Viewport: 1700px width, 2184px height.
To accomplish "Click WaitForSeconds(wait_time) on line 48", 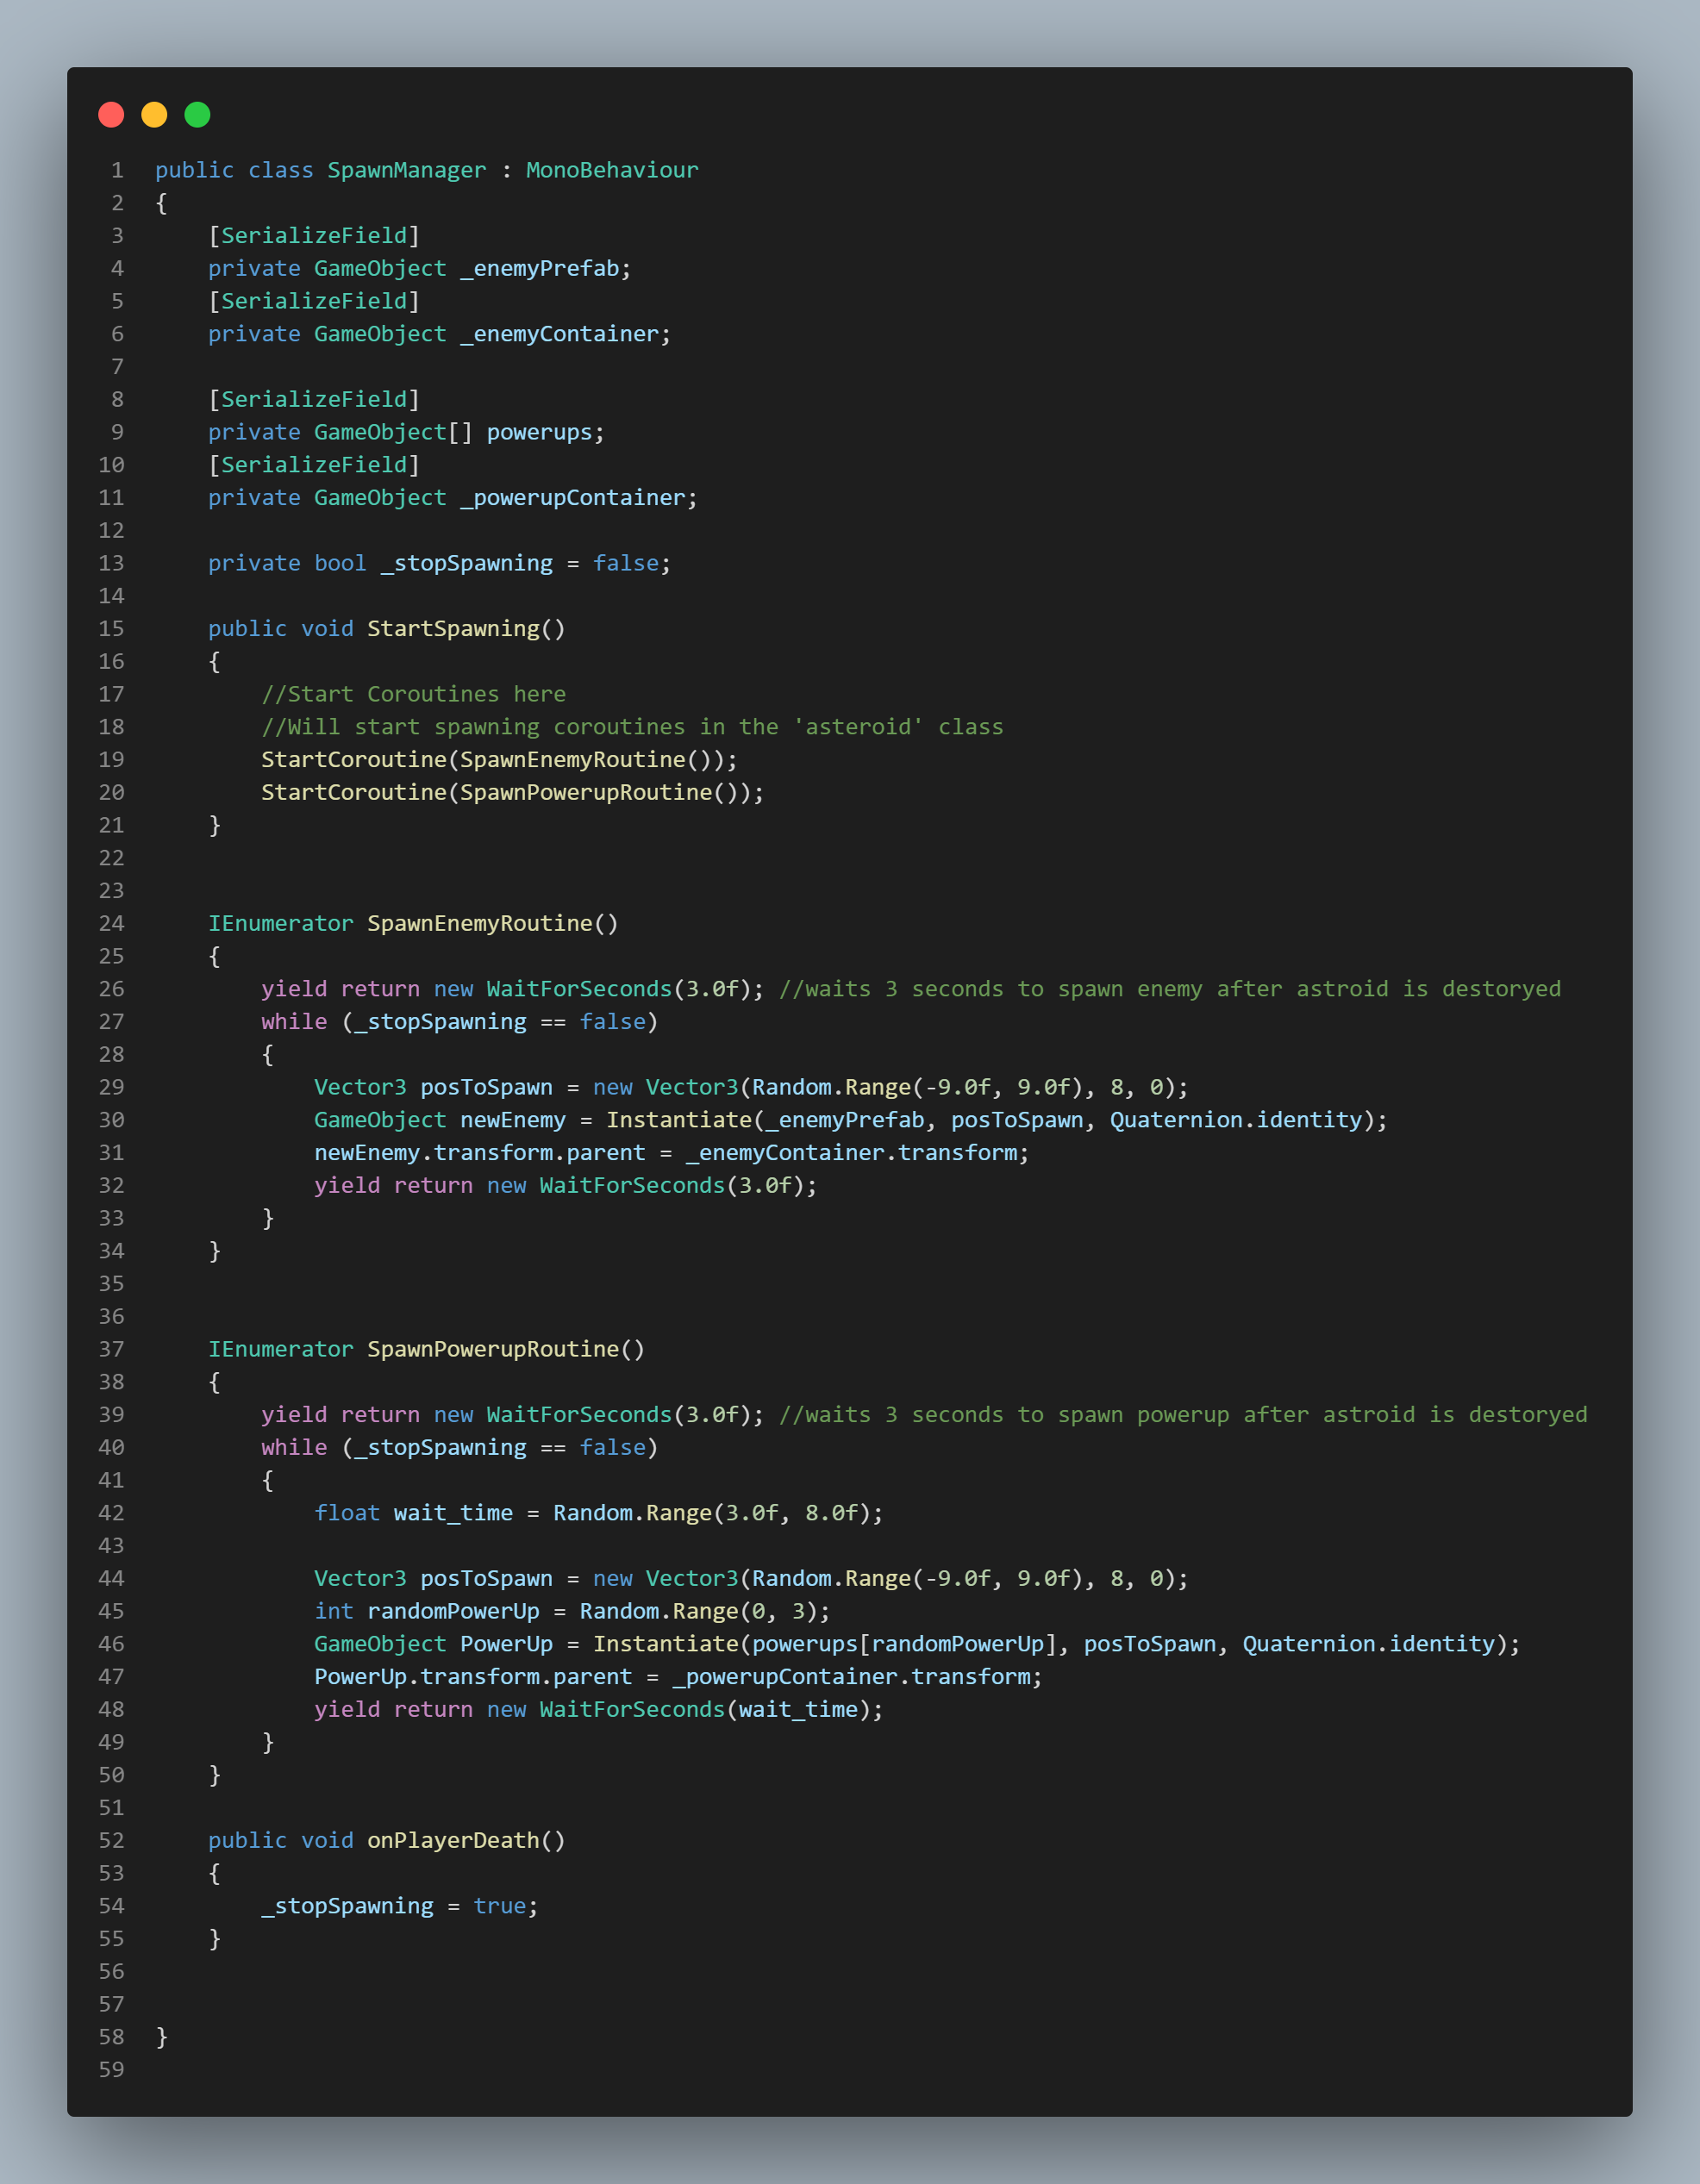I will click(705, 1710).
